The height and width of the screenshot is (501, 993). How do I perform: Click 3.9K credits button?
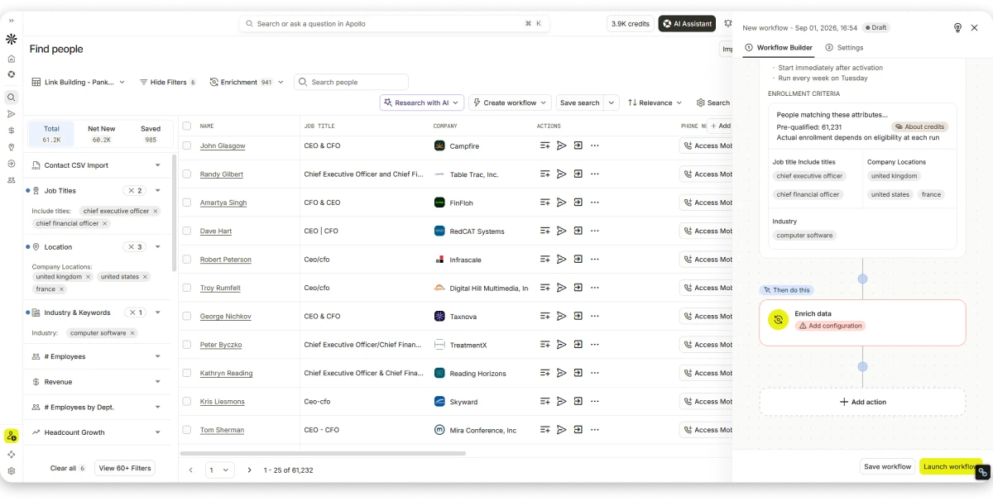pyautogui.click(x=630, y=24)
